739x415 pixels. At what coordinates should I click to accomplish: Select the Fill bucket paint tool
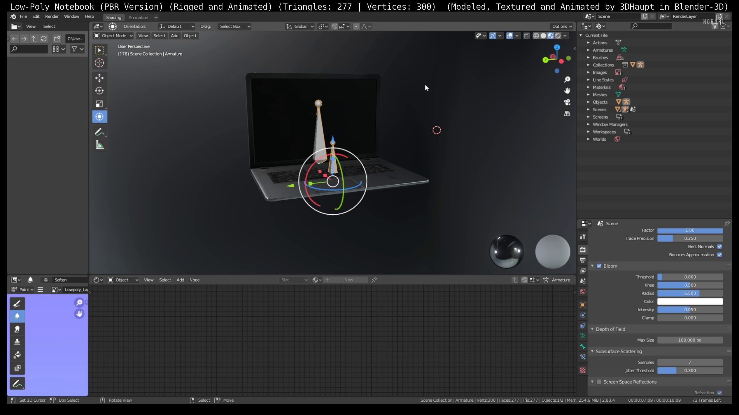click(x=17, y=355)
